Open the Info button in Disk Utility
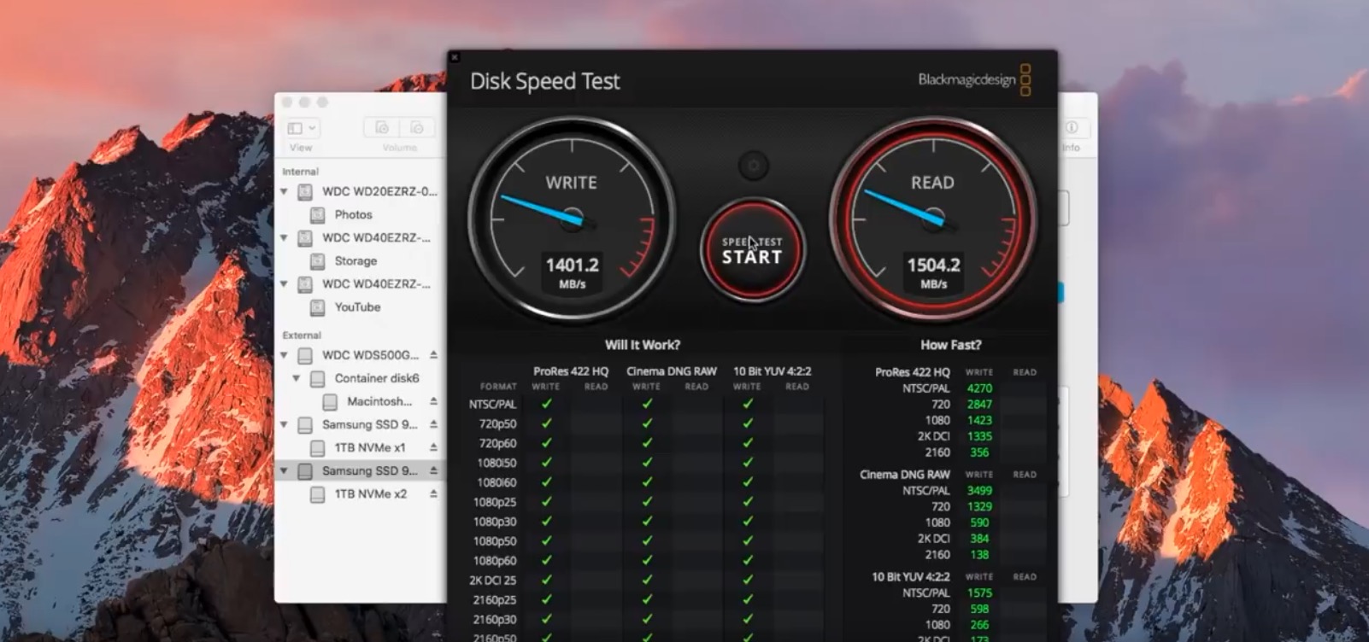1369x642 pixels. pyautogui.click(x=1072, y=128)
